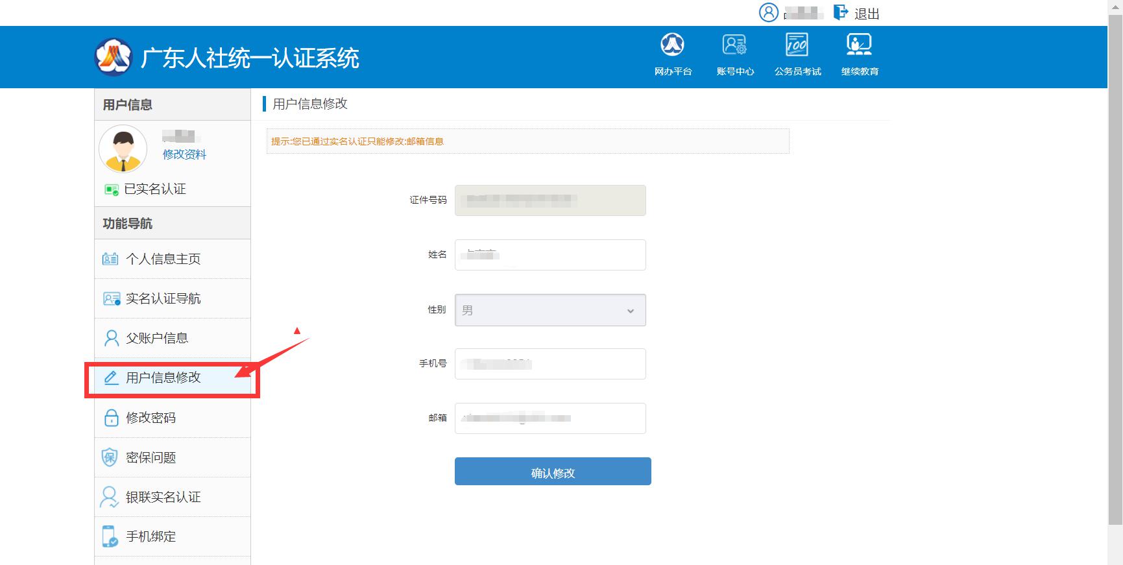
Task: Click the 账号中心 icon
Action: (x=735, y=45)
